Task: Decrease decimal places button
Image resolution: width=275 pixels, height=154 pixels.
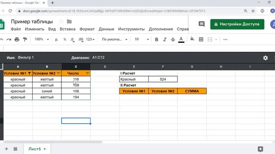Action: (73, 40)
